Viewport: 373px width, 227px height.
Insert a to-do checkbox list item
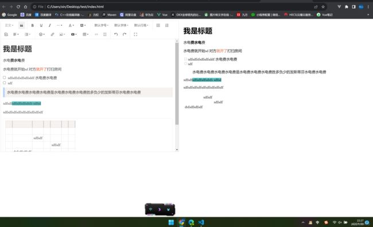pyautogui.click(x=6, y=34)
